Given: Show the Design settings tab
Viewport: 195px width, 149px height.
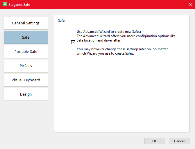Looking at the screenshot, I should tap(26, 94).
